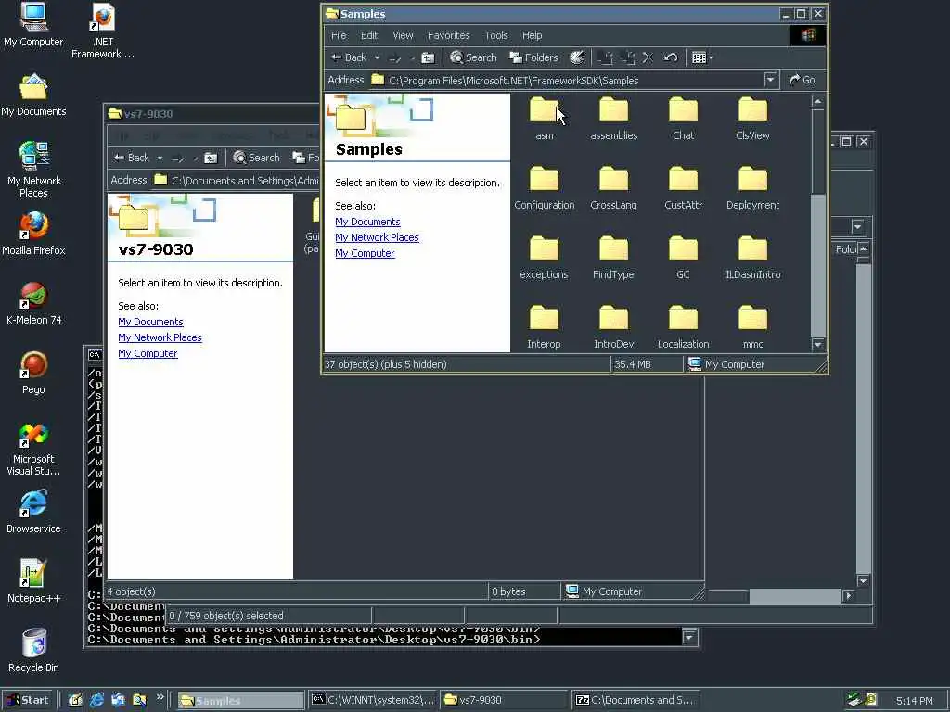Image resolution: width=950 pixels, height=712 pixels.
Task: Open the Edit menu in Samples
Action: [x=369, y=35]
